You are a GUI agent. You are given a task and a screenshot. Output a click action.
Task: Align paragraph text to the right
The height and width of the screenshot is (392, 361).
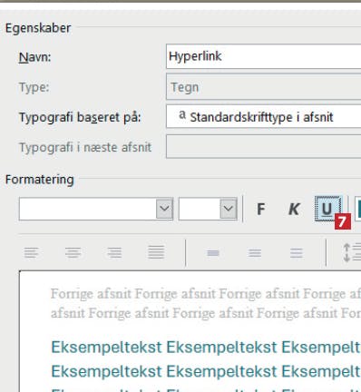tap(114, 252)
